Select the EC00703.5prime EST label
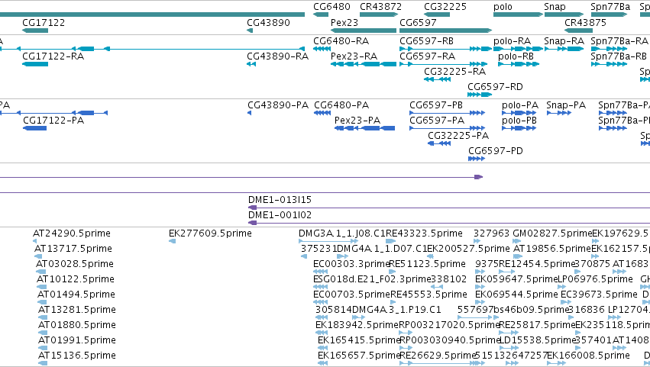This screenshot has height=367, width=650. coord(351,295)
